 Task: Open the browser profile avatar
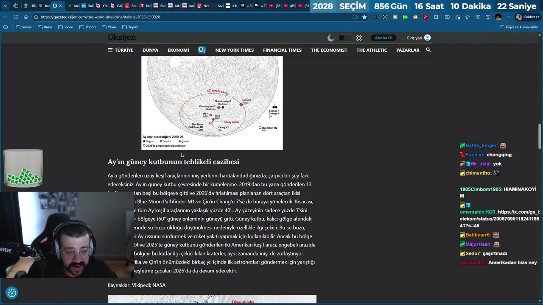498,17
